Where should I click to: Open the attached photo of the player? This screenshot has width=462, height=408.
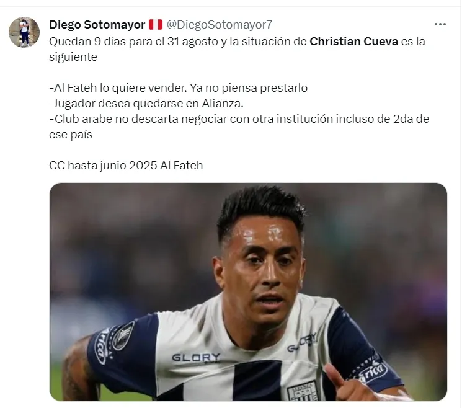tap(248, 291)
